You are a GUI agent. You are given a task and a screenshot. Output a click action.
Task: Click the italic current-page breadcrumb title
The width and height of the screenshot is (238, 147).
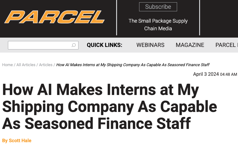133,65
